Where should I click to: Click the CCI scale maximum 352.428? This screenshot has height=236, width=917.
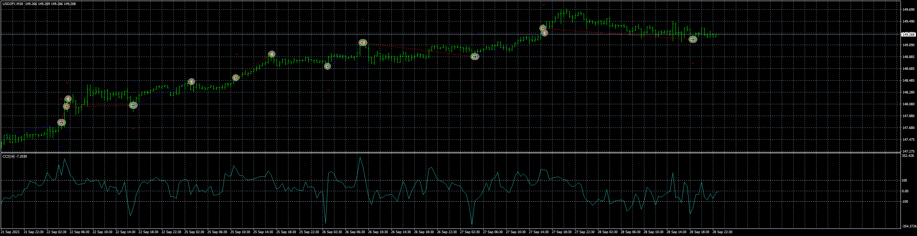(908, 156)
